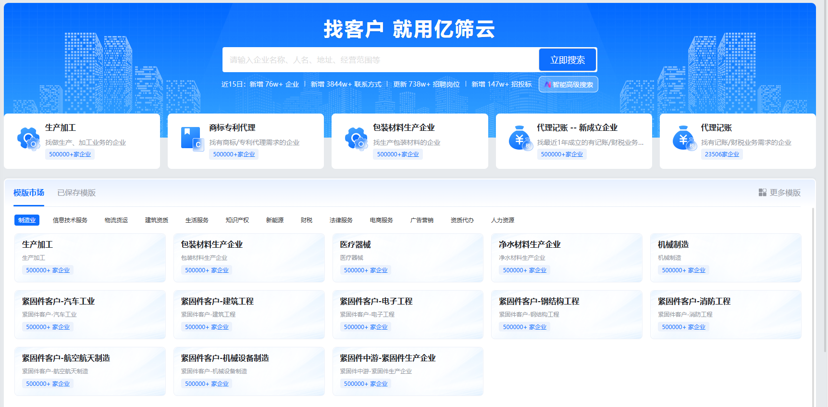
Task: Select the 广告营销 category filter
Action: coord(422,220)
